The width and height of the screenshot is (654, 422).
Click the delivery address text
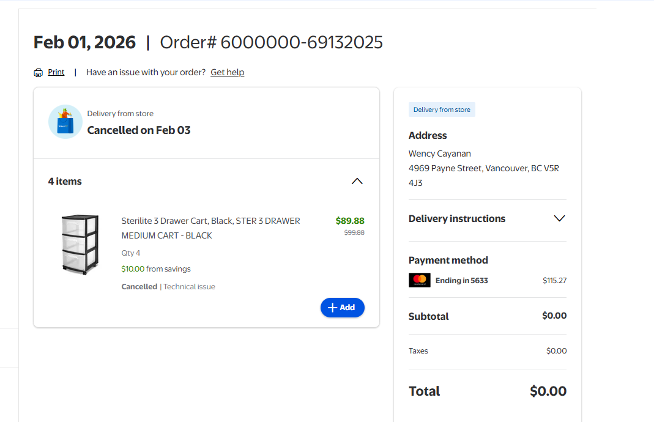pos(483,168)
